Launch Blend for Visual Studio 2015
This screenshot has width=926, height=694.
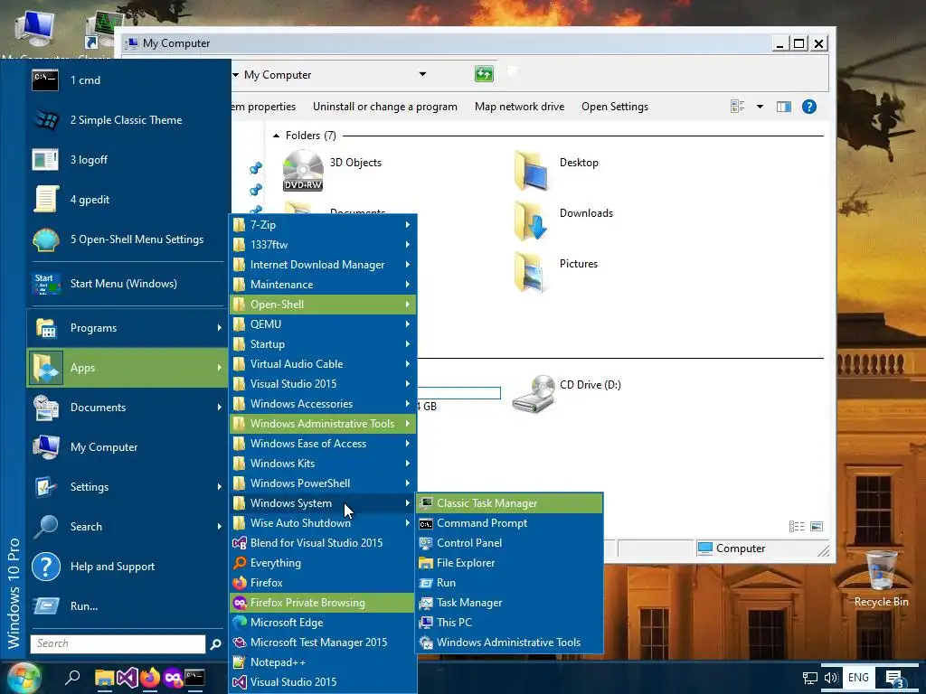coord(323,543)
